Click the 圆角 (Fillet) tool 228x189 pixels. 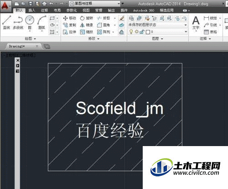tap(103, 25)
